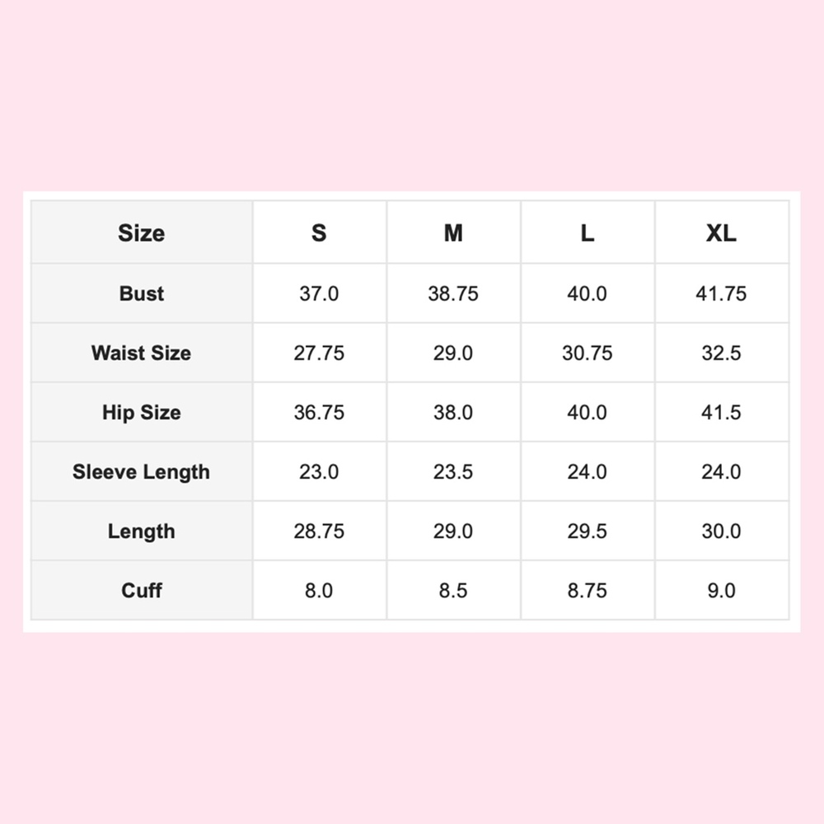This screenshot has width=824, height=824.
Task: Select the S column header
Action: [x=319, y=233]
